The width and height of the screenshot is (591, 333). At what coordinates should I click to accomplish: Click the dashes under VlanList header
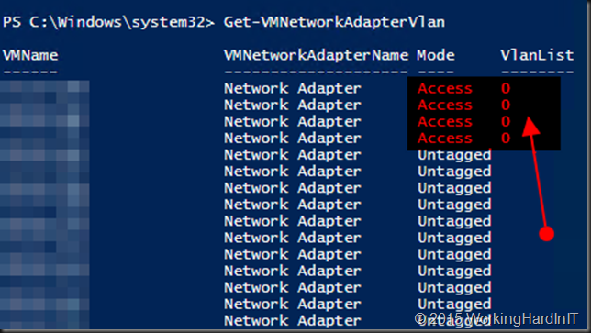(537, 72)
